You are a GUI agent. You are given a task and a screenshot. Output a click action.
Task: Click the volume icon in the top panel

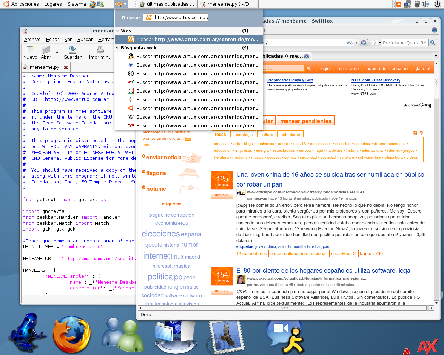coord(425,4)
